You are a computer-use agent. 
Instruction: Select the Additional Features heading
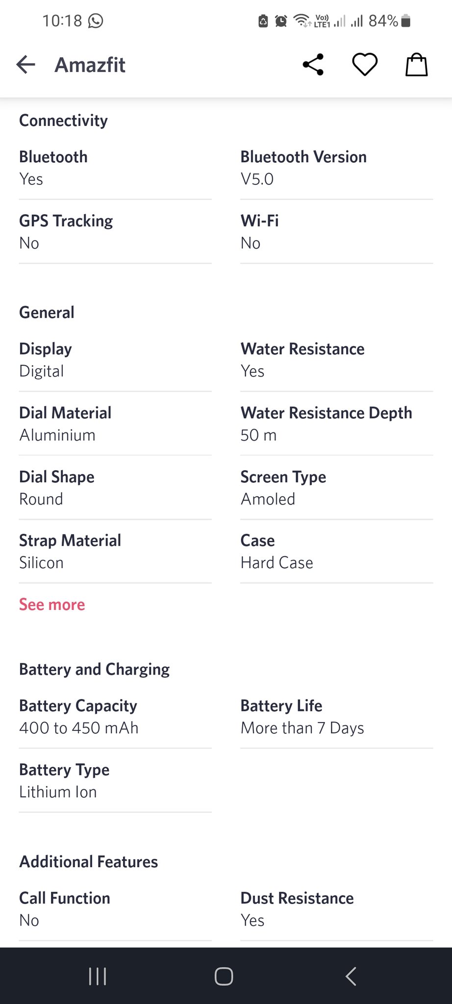(88, 861)
